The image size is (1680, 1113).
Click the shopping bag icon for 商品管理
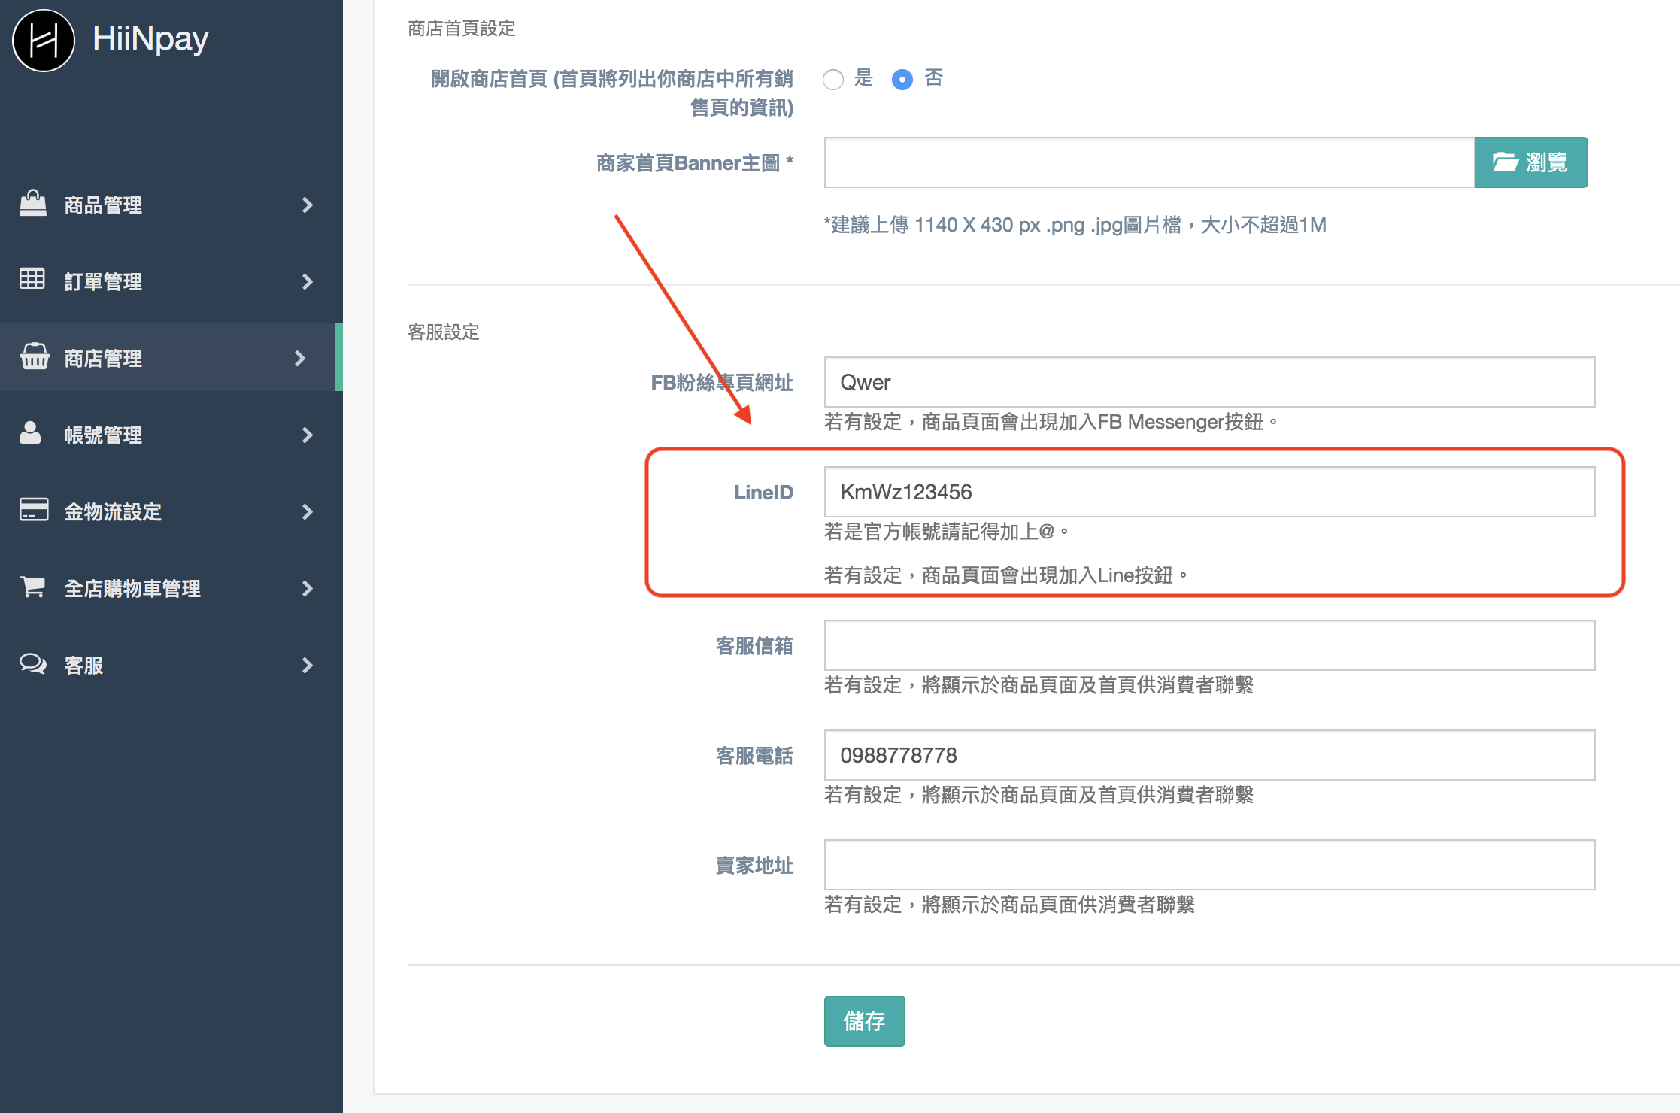pos(33,203)
